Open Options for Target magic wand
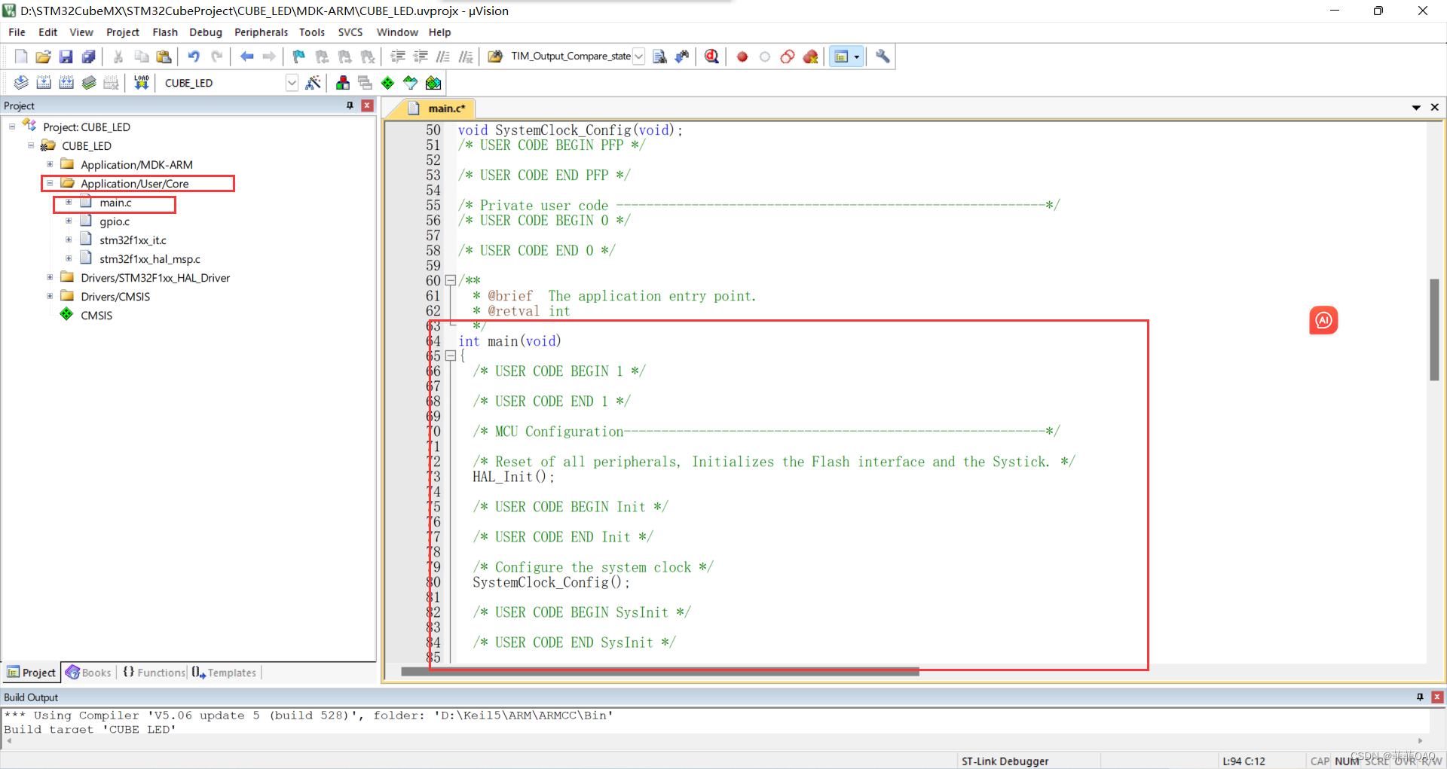Image resolution: width=1447 pixels, height=769 pixels. [314, 83]
